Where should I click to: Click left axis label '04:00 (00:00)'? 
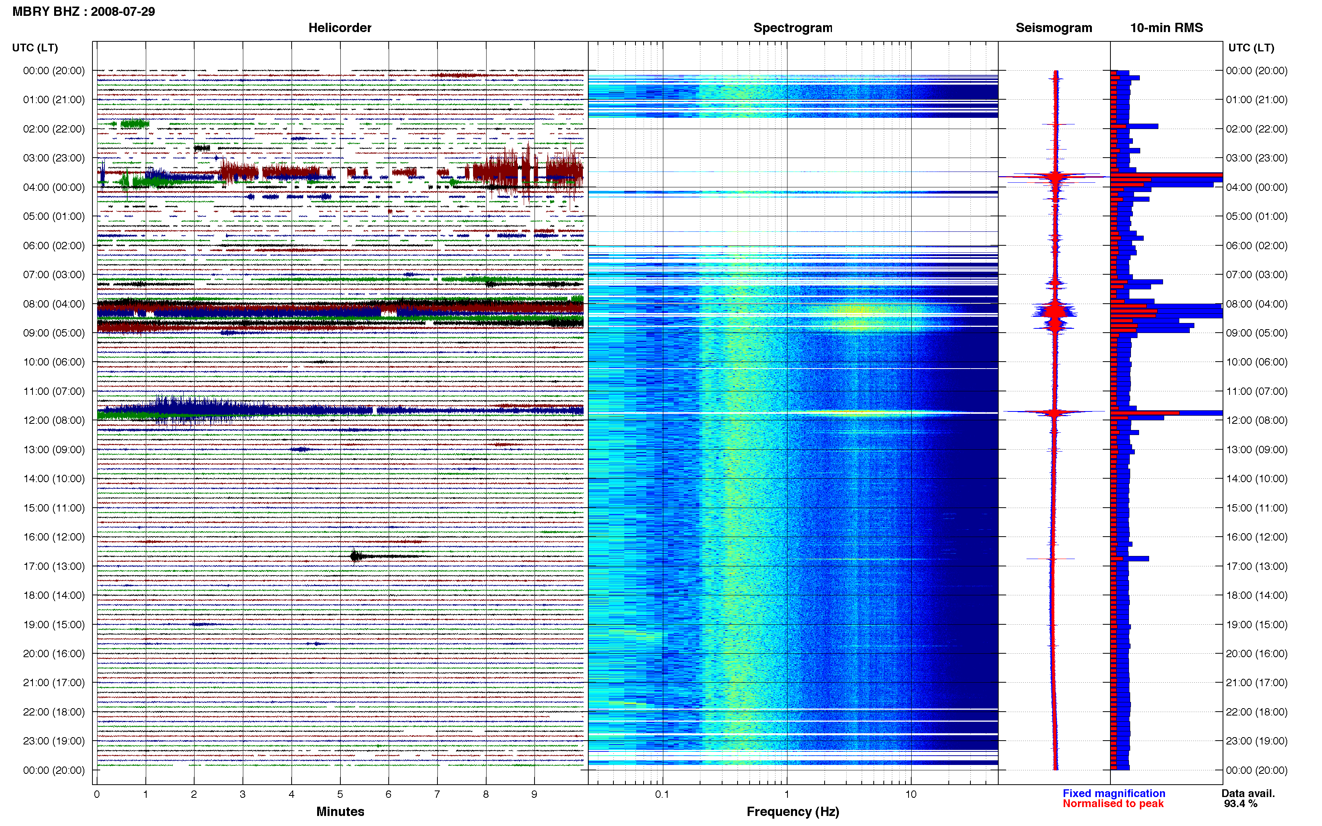(x=54, y=187)
